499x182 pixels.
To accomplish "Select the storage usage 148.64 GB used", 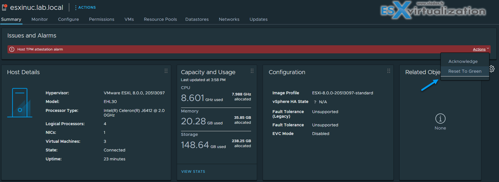I will click(203, 145).
